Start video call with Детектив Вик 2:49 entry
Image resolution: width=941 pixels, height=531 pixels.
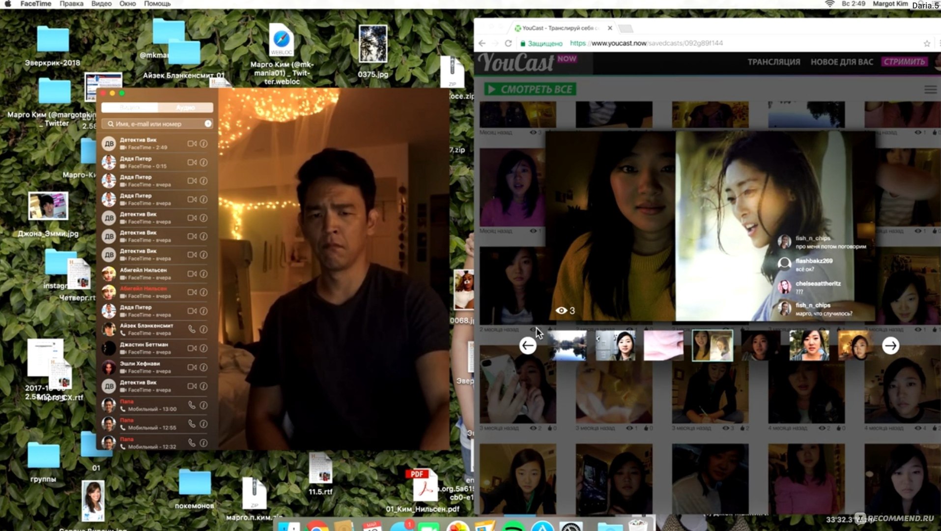(x=192, y=144)
